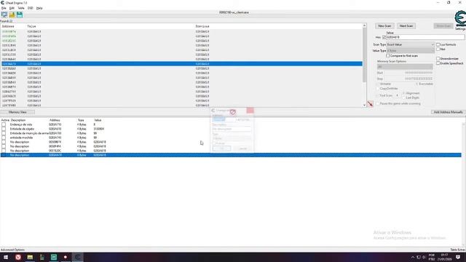The width and height of the screenshot is (466, 262).
Task: Open Advanced Options in bottom left
Action: click(x=13, y=250)
